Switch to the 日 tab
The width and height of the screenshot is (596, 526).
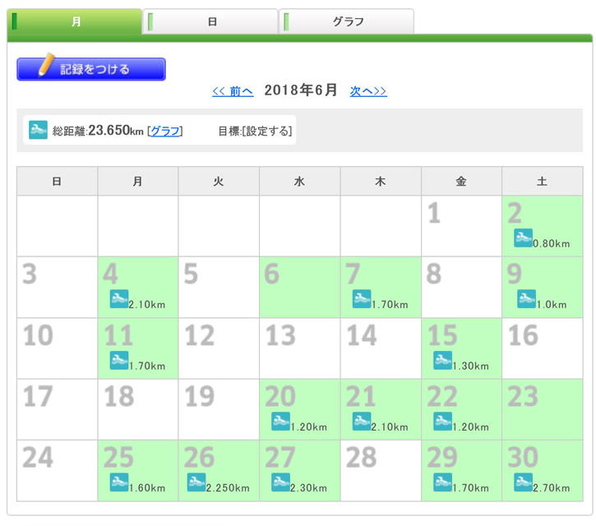pos(211,22)
